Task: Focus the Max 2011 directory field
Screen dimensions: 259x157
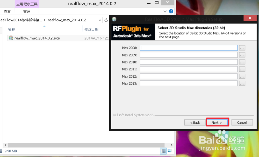Action: (x=189, y=69)
